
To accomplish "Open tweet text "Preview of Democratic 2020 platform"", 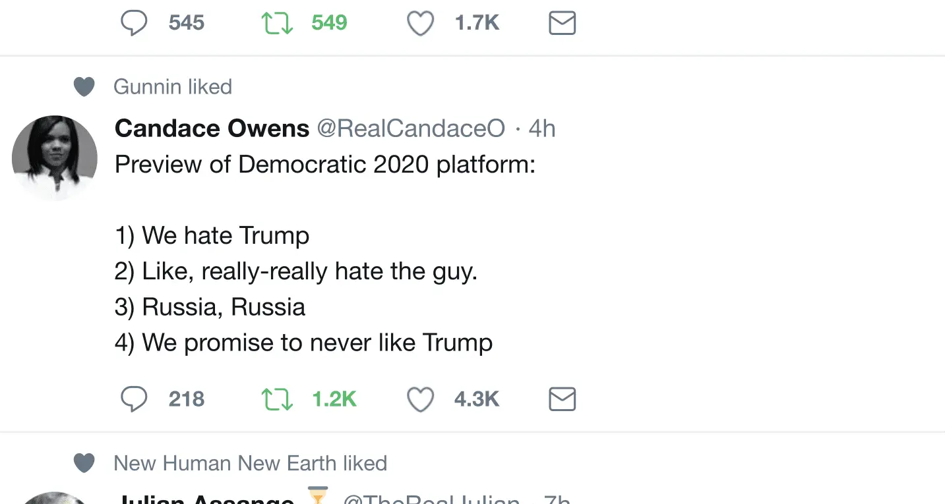I will point(324,164).
